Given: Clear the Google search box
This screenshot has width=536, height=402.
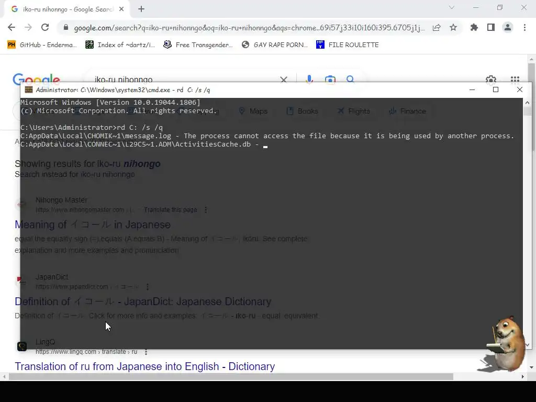Looking at the screenshot, I should [x=284, y=80].
